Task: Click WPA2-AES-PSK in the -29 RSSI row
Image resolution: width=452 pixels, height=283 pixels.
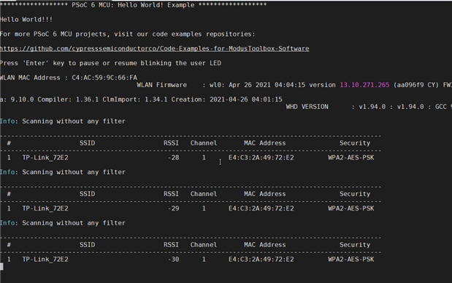Action: click(351, 208)
